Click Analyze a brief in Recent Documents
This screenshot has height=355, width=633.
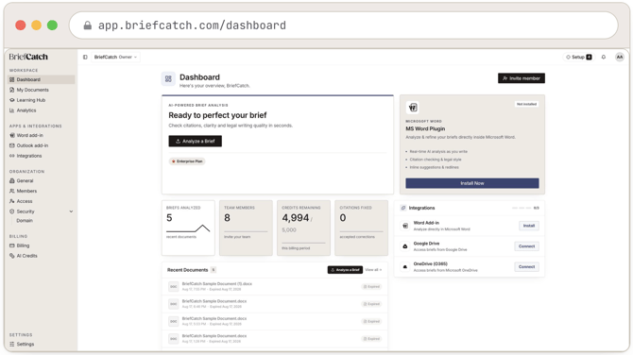[345, 270]
